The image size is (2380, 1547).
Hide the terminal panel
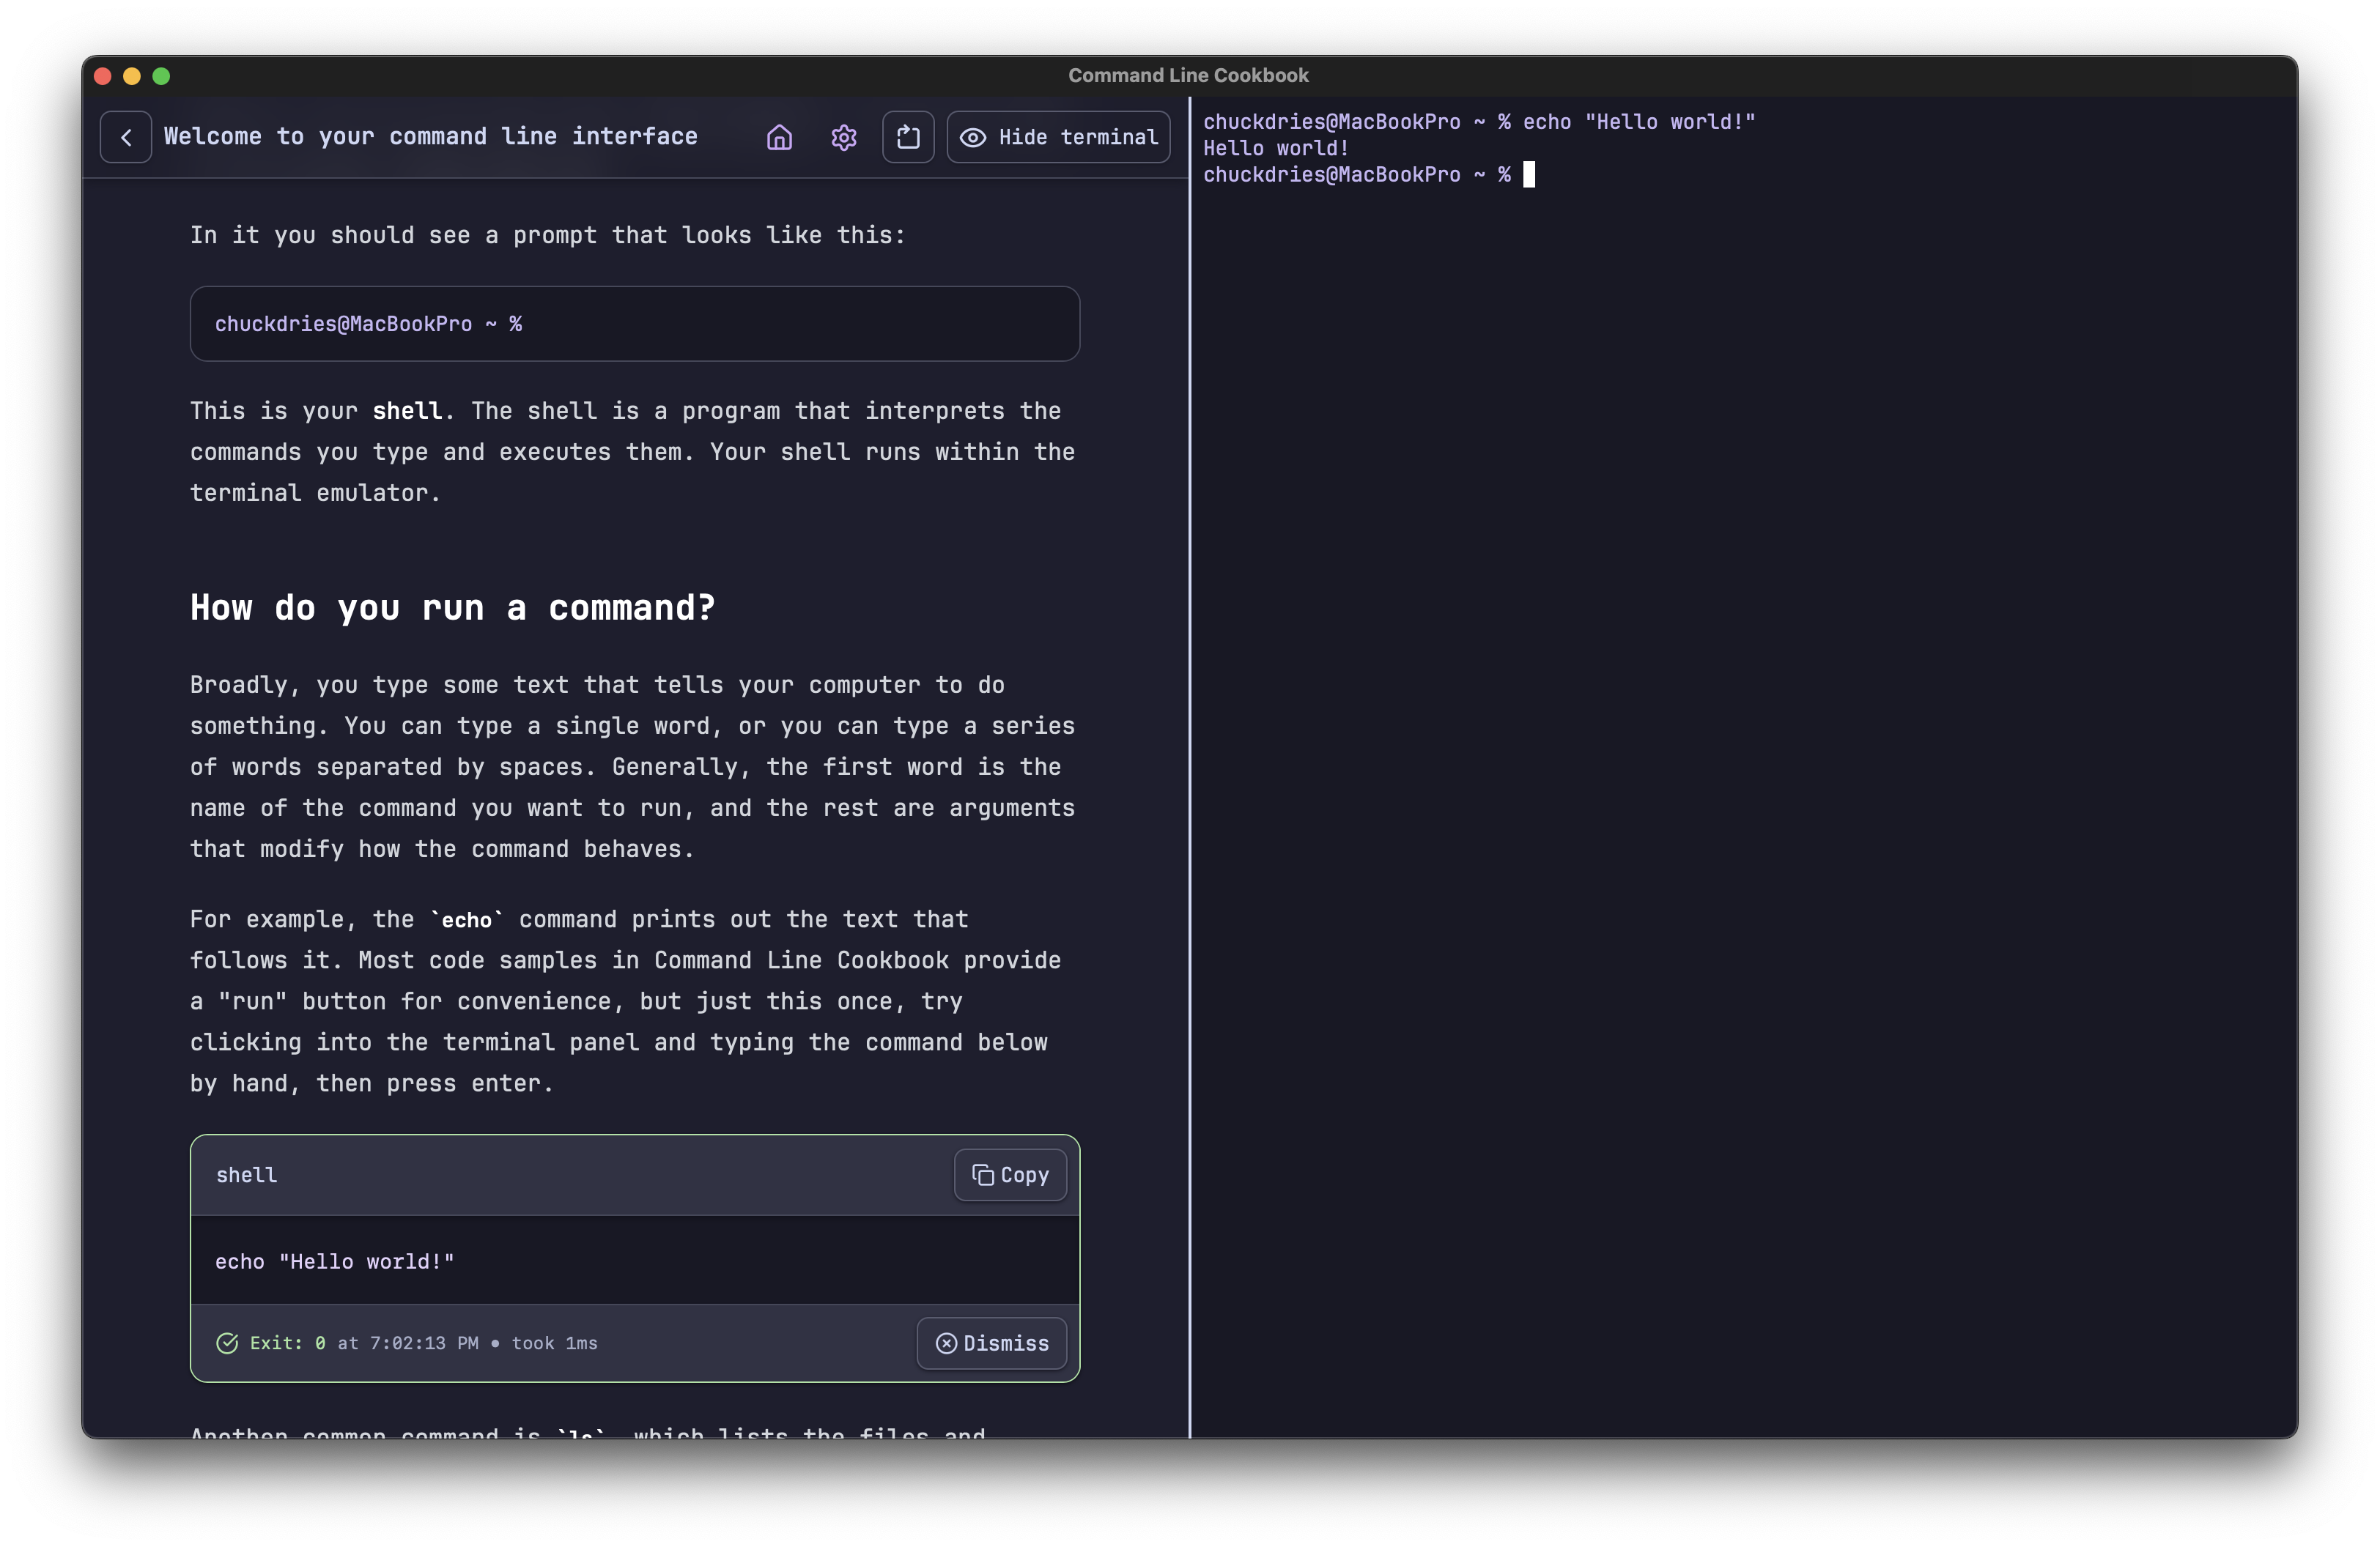(1058, 137)
